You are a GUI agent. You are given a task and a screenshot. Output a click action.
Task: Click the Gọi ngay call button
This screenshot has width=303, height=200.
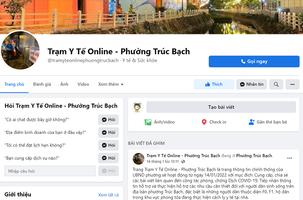254,62
